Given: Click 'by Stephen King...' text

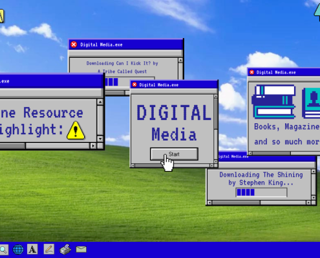Looking at the screenshot, I should pos(261,183).
